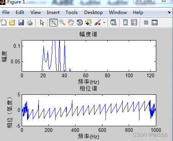The height and width of the screenshot is (141, 173).
Task: Select the Rotate 3D tool
Action: point(80,23)
